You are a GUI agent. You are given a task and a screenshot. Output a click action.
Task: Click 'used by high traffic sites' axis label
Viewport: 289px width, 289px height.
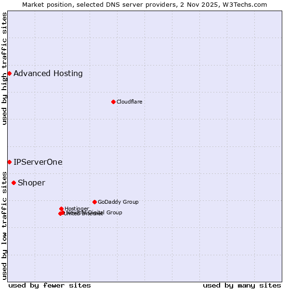pyautogui.click(x=4, y=68)
